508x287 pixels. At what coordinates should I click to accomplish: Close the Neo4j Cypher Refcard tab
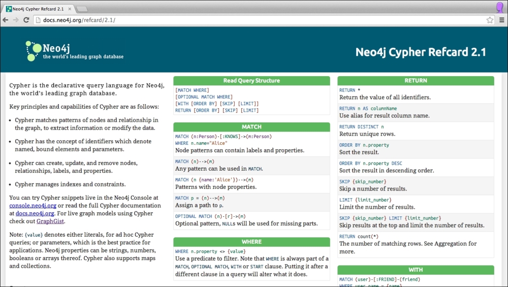pyautogui.click(x=70, y=9)
